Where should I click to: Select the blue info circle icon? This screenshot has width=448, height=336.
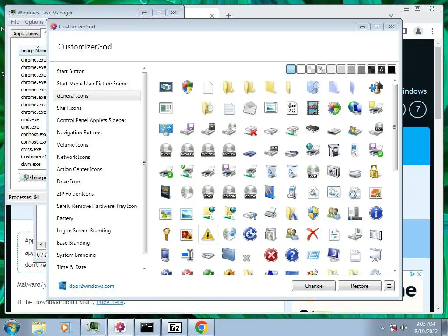click(x=376, y=213)
